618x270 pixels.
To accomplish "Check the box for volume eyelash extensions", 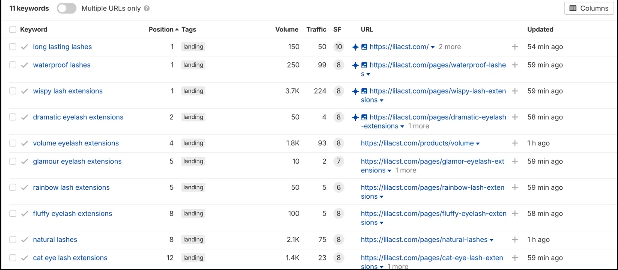I will click(x=13, y=143).
